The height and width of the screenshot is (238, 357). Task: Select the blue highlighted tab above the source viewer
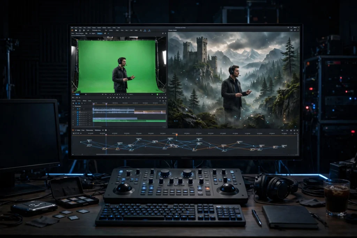tap(100, 33)
